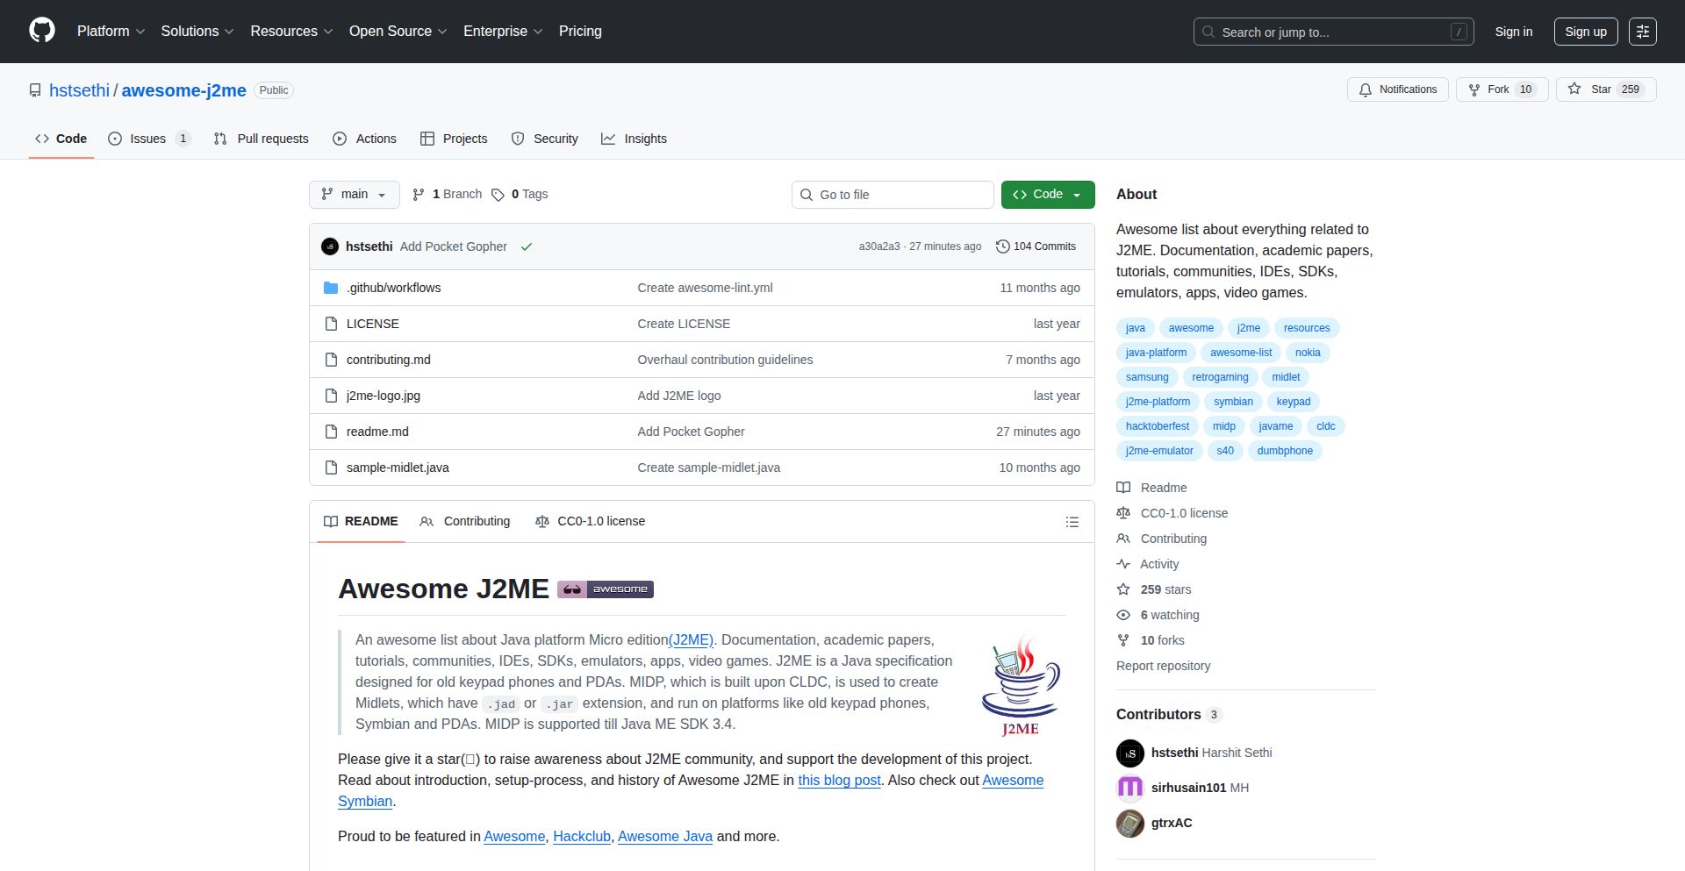Screen dimensions: 1685x871
Task: Click the sirhusain101 contributor avatar
Action: [1130, 788]
